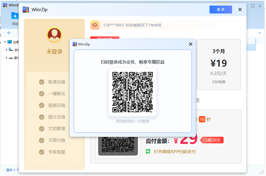Close the QR login popup dialog
The image size is (266, 176).
pyautogui.click(x=191, y=44)
